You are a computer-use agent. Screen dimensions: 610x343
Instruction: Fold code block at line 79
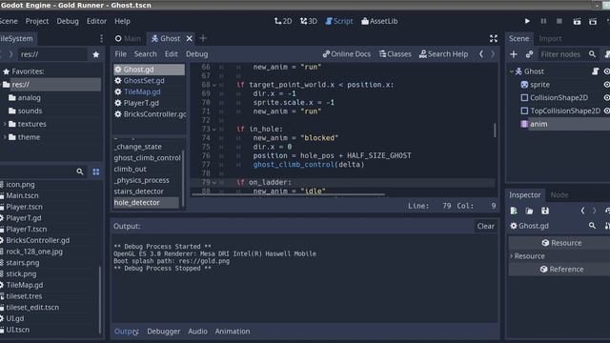coord(213,182)
